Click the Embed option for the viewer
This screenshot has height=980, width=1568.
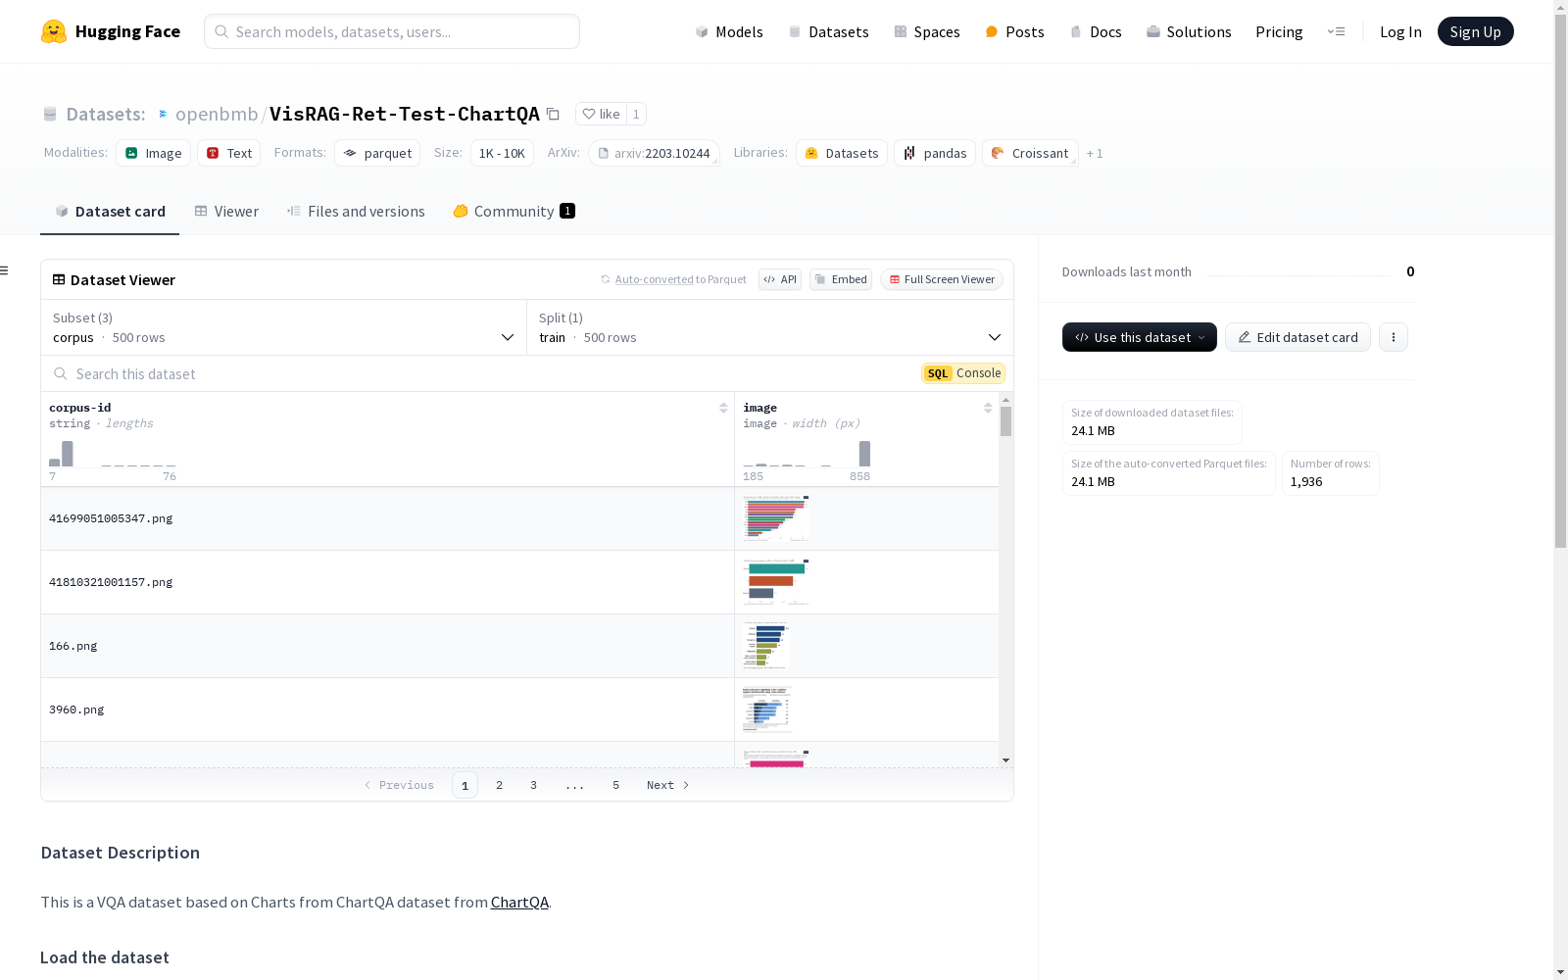click(840, 279)
